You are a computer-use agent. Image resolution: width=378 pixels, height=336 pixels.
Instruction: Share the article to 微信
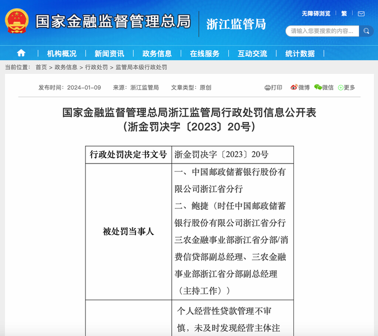click(x=324, y=87)
